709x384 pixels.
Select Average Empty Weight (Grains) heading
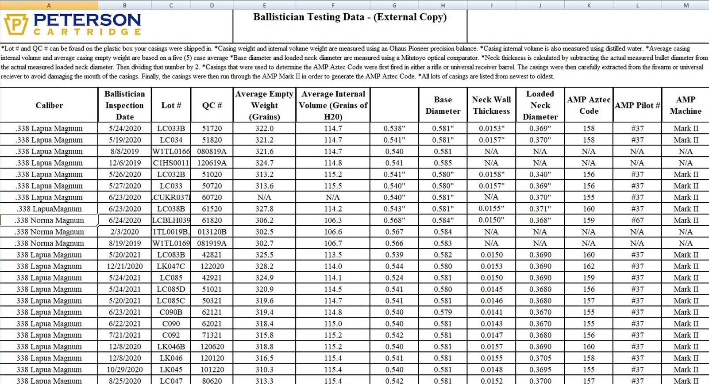(x=264, y=105)
